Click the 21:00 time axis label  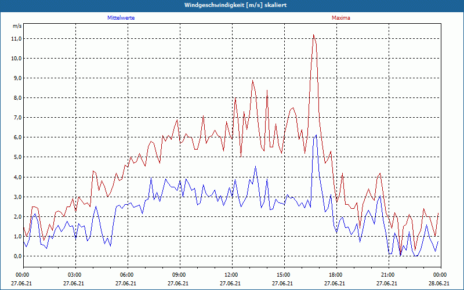point(389,275)
